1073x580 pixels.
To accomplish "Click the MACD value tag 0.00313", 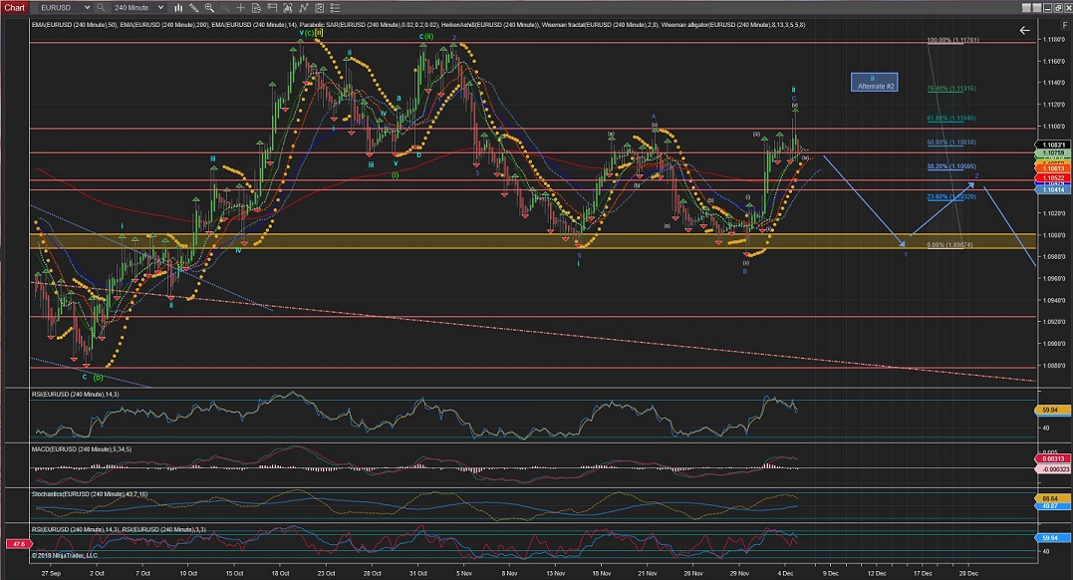I will pos(1052,458).
